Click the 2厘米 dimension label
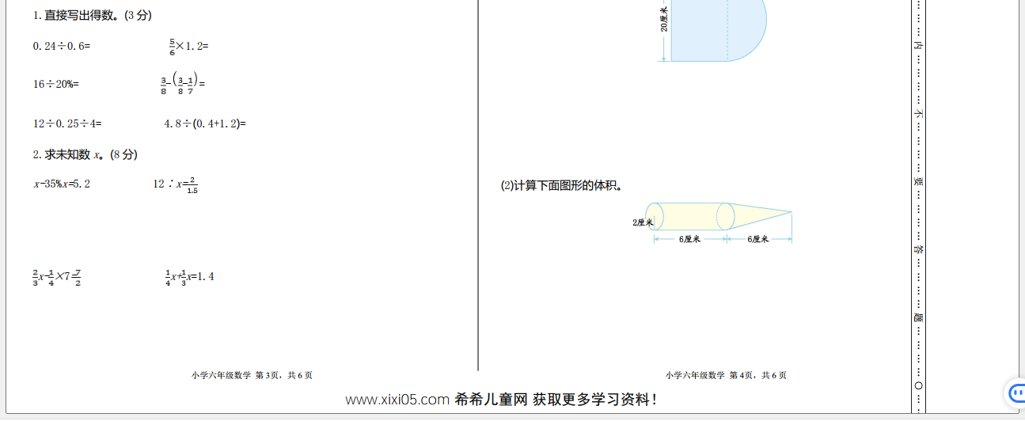The height and width of the screenshot is (421, 1025). tap(642, 222)
